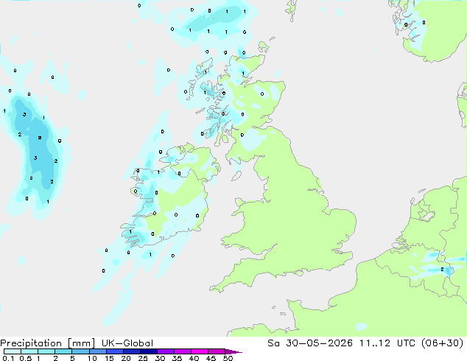The height and width of the screenshot is (361, 467).
Task: Click the "(06+30)" forecast run text
Action: pos(443,343)
